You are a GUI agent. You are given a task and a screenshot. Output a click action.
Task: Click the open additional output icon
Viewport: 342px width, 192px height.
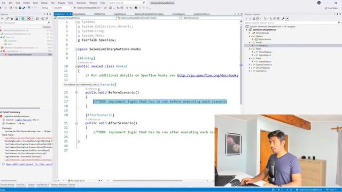4,164
